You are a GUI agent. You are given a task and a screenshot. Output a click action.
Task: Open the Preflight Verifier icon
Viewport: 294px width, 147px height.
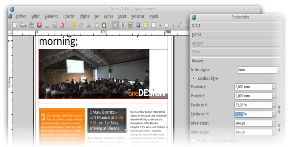55,25
